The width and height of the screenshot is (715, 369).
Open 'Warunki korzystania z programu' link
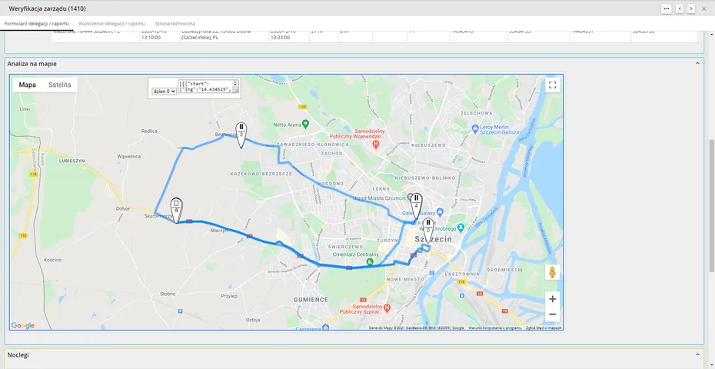point(495,327)
